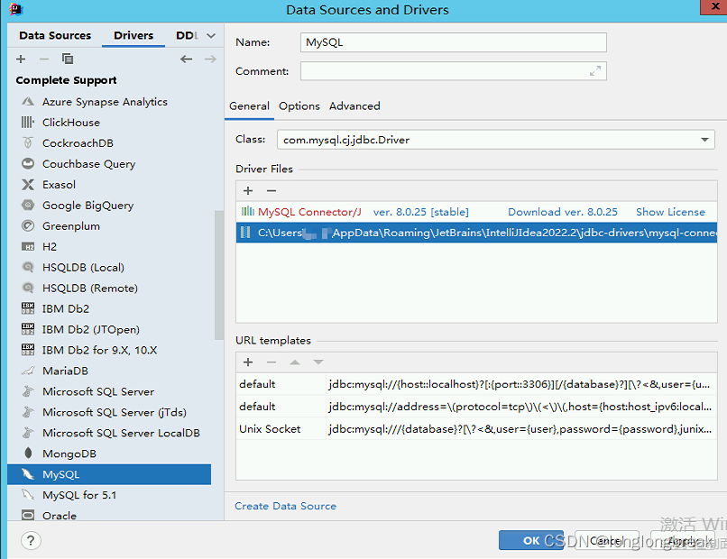Viewport: 727px width, 559px height.
Task: Add a new URL template with the plus icon
Action: pyautogui.click(x=247, y=362)
